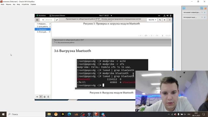Click caption 'Рисунок 6: Выгрузка модуля bluetooth'

pyautogui.click(x=111, y=93)
